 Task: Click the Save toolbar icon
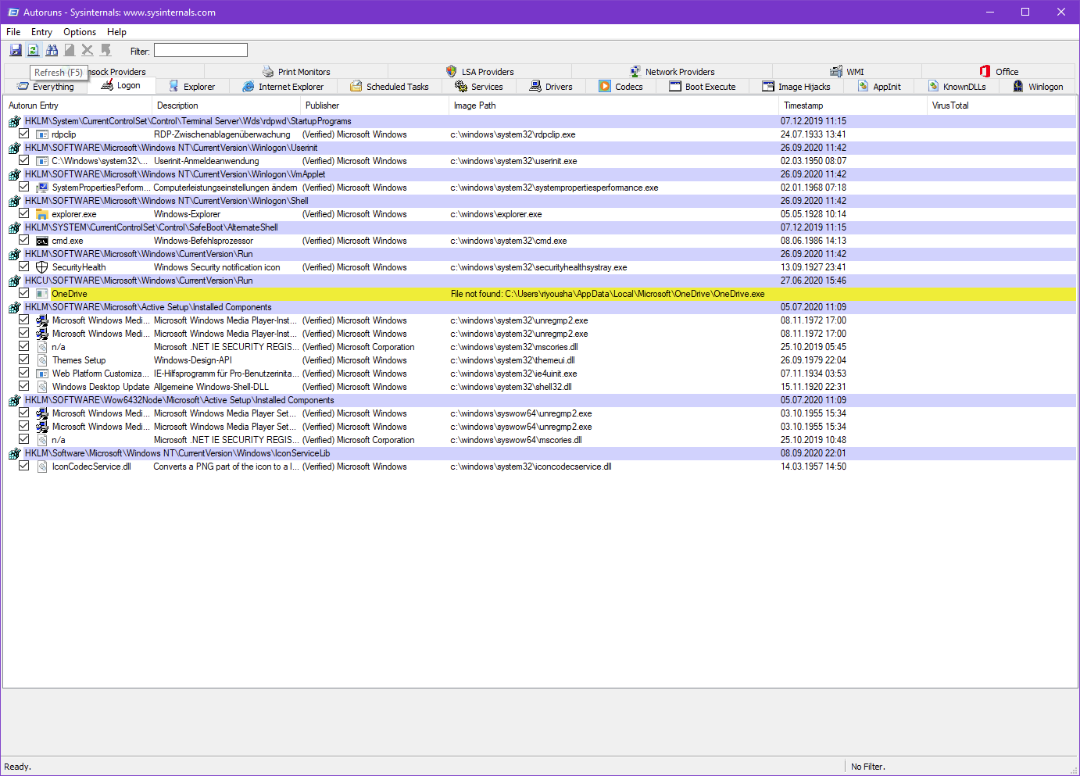(16, 50)
